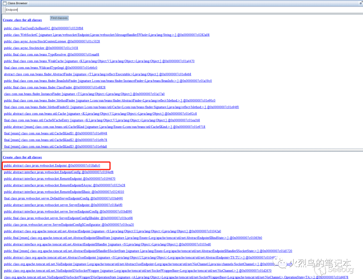Open org.apache.tomcat AbstractEndpoint class link
This screenshot has width=363, height=279.
pos(112,231)
